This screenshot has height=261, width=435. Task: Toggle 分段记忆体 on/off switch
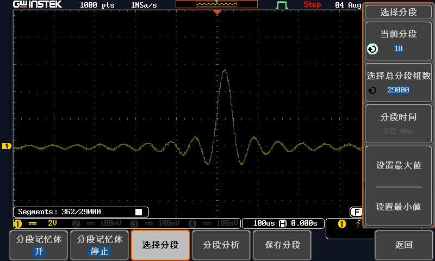pyautogui.click(x=39, y=245)
